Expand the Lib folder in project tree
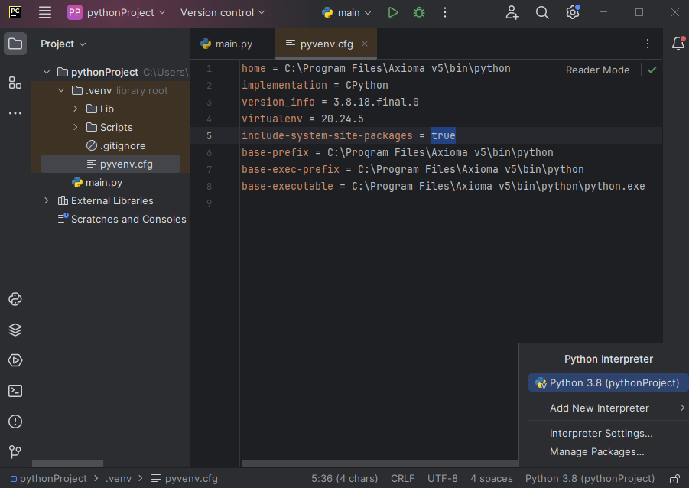 [76, 109]
